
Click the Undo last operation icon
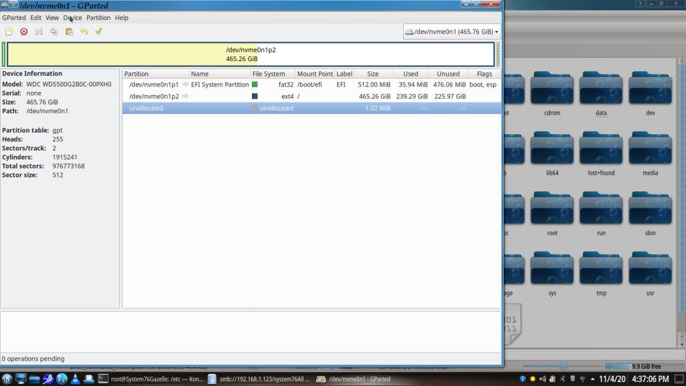pos(84,31)
